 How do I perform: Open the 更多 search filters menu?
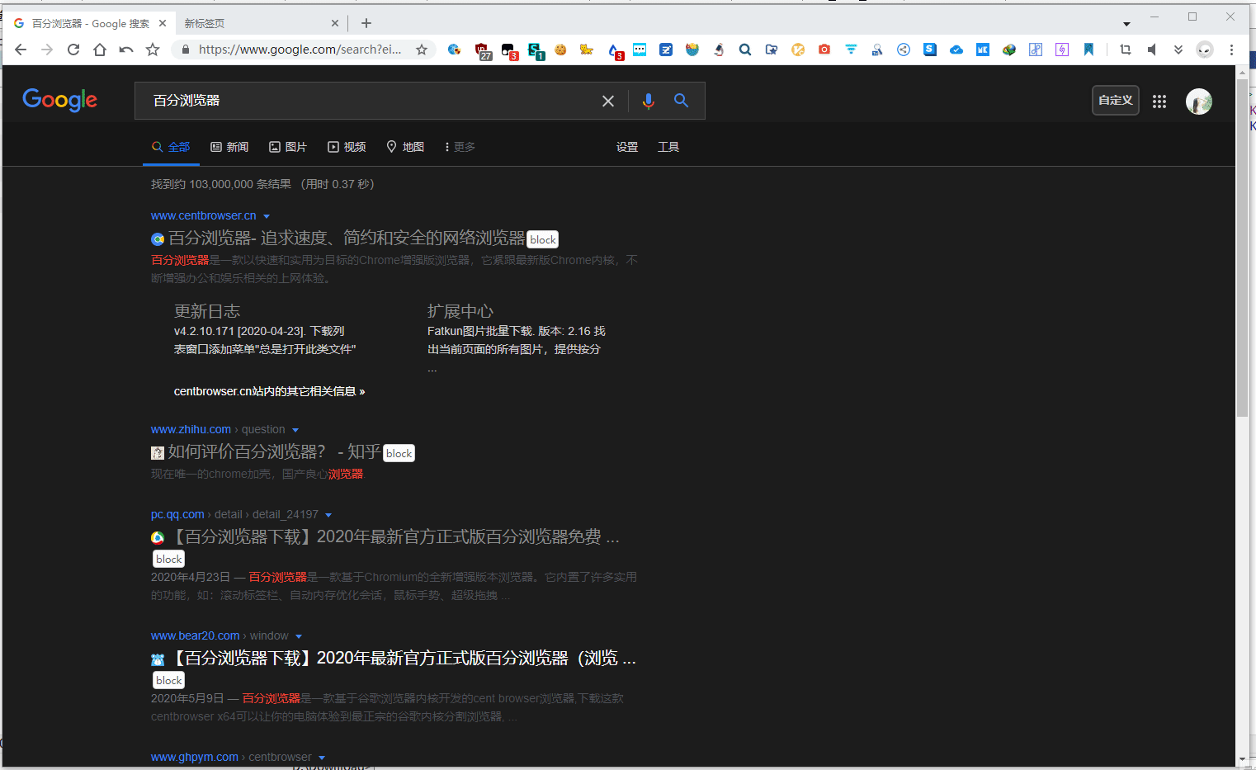(x=460, y=147)
